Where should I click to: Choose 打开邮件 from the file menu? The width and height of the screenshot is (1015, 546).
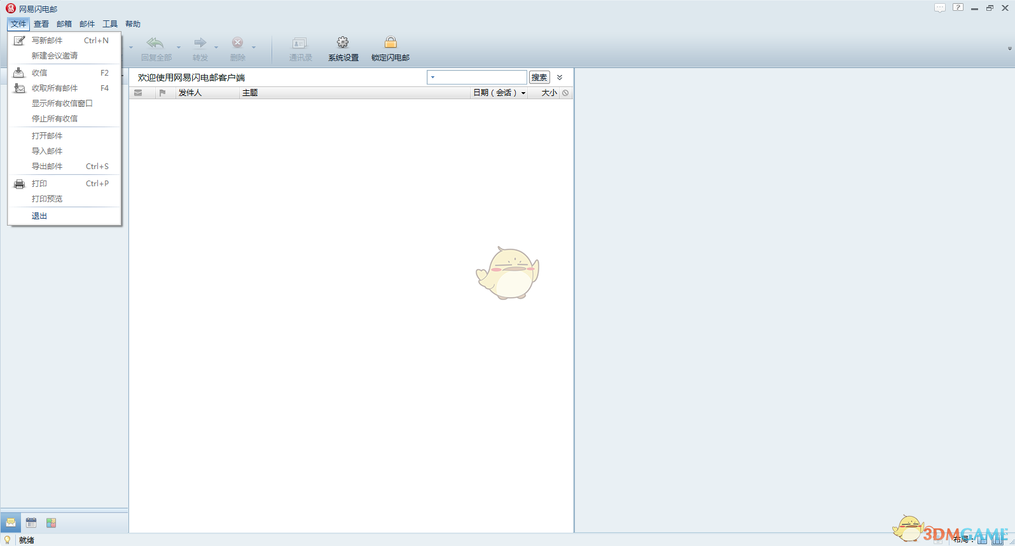[64, 136]
